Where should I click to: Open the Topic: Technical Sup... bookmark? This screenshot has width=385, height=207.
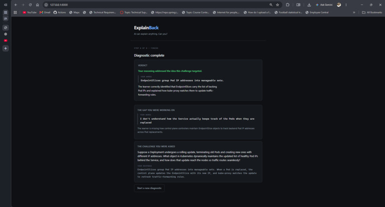click(x=134, y=12)
